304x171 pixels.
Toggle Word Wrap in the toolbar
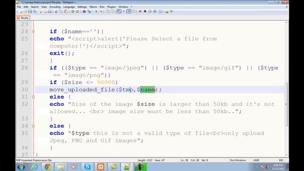tap(119, 11)
